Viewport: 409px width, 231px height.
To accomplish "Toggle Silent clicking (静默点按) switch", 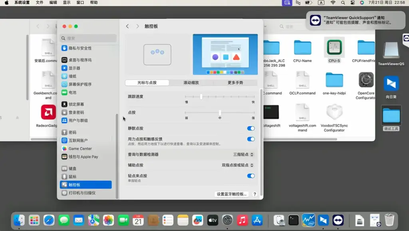I will pyautogui.click(x=251, y=128).
